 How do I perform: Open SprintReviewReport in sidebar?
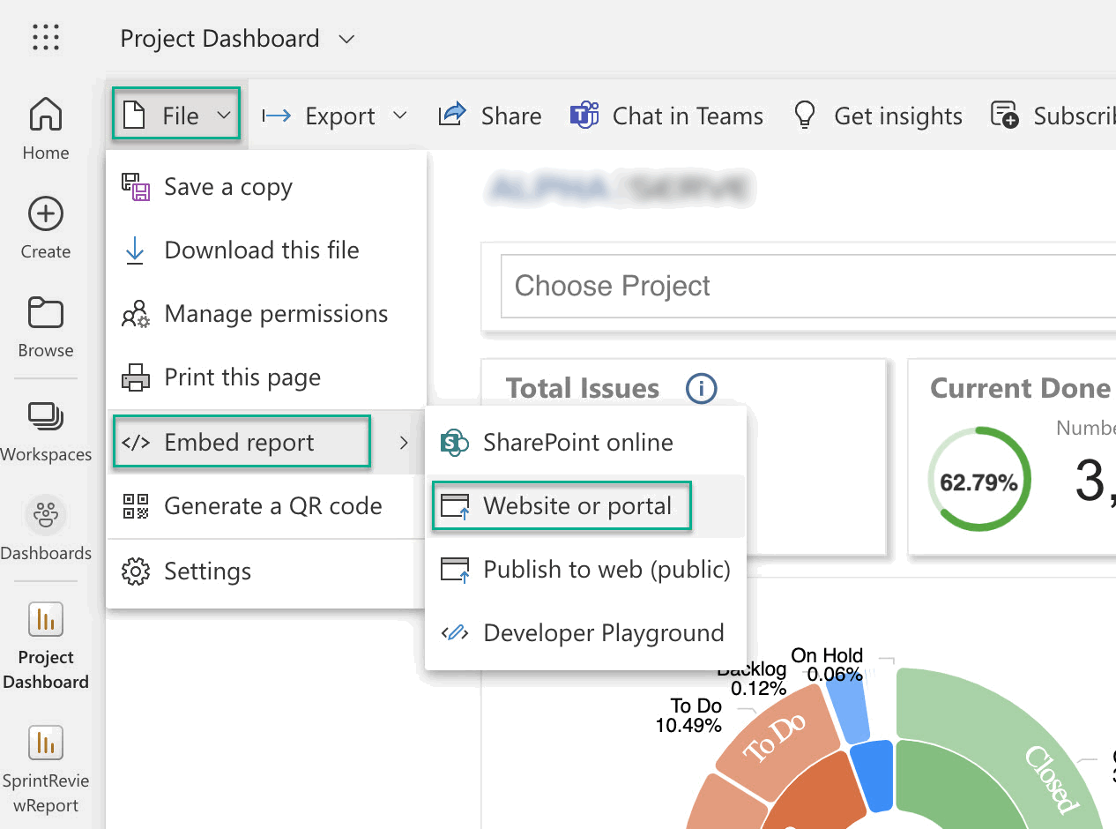tap(46, 767)
